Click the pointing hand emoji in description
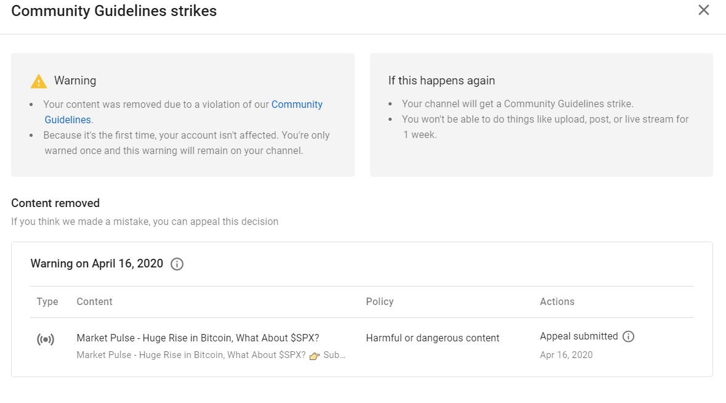This screenshot has height=403, width=726. 315,356
